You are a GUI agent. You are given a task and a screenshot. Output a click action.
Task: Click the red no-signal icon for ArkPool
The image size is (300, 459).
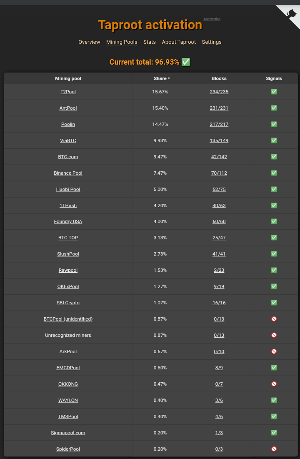point(274,351)
